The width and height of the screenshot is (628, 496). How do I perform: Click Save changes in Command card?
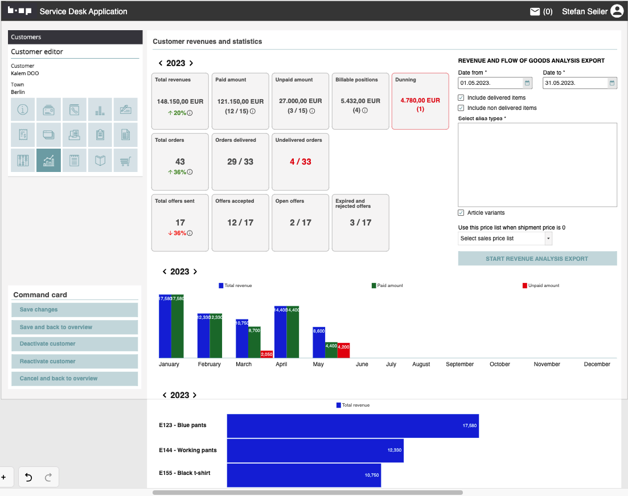click(75, 310)
